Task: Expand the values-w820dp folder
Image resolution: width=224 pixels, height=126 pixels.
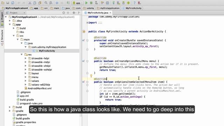Action: (x=26, y=85)
